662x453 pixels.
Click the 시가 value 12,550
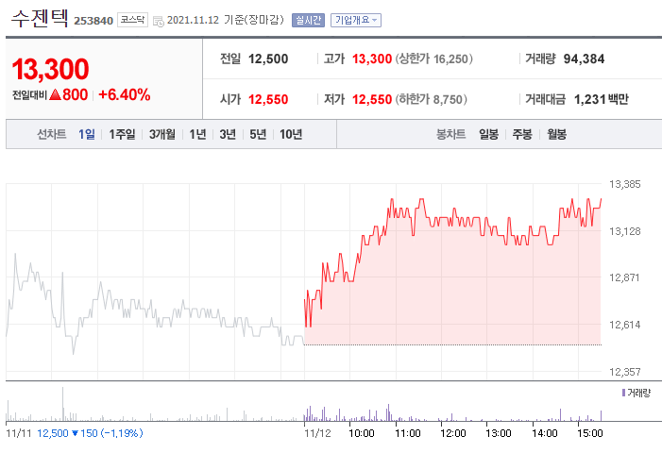(268, 99)
